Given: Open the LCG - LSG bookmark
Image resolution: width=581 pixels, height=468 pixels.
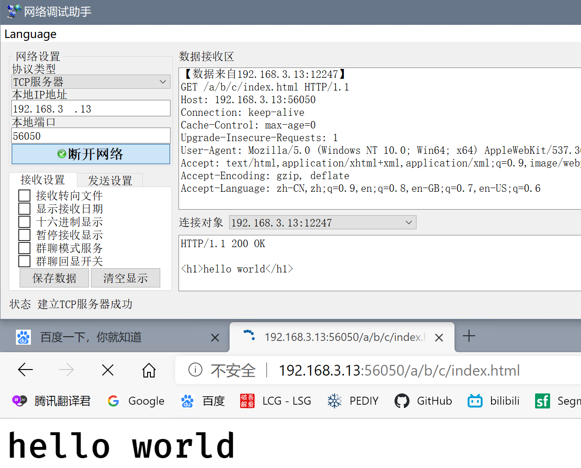Looking at the screenshot, I should [x=276, y=401].
